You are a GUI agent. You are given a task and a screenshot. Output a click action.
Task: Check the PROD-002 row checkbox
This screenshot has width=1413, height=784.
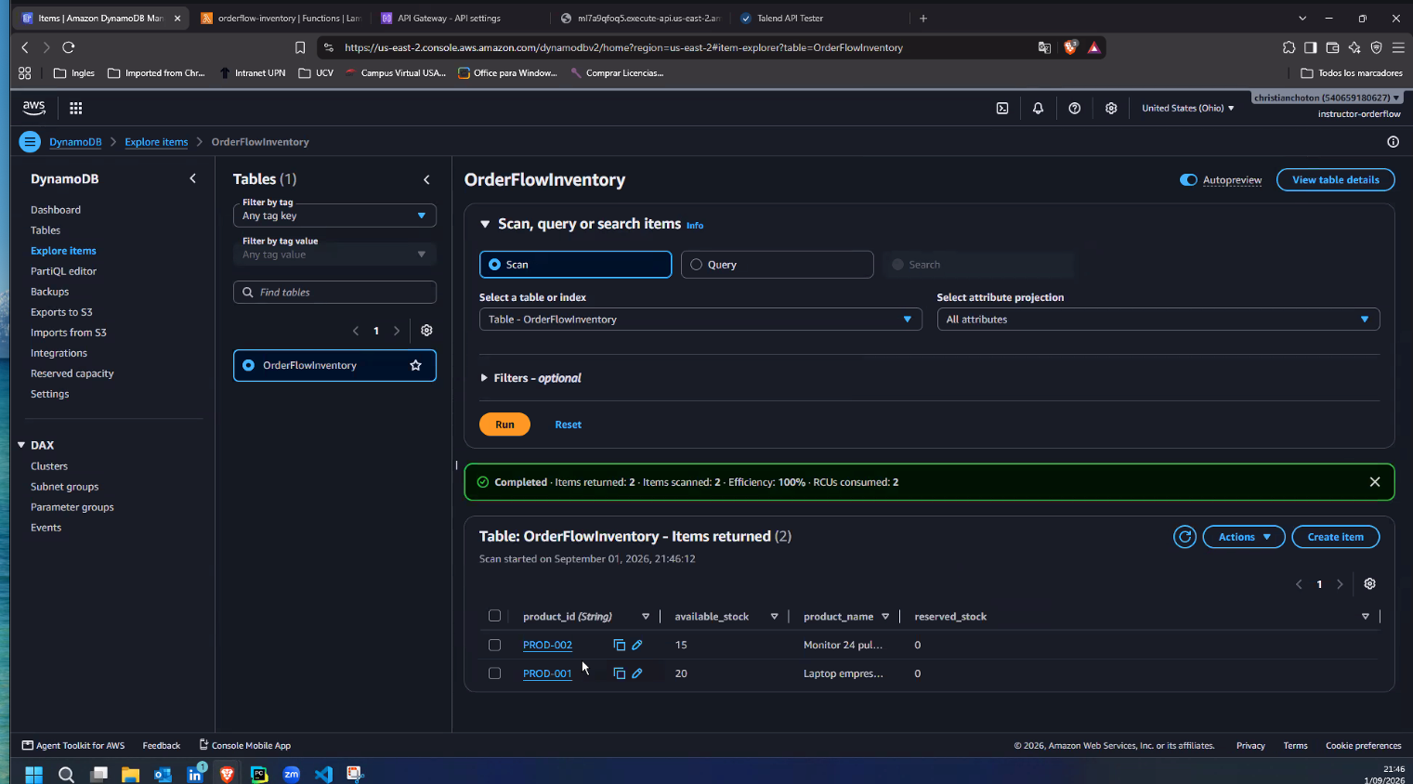pyautogui.click(x=494, y=645)
